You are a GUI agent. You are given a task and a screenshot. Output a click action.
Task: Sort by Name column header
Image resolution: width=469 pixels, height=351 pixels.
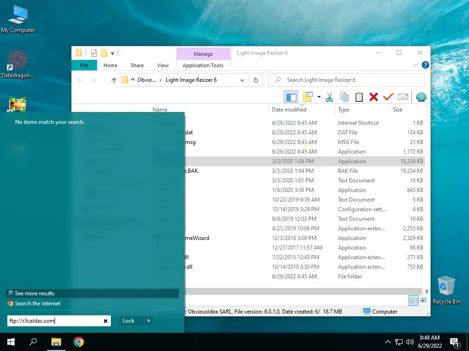(160, 110)
